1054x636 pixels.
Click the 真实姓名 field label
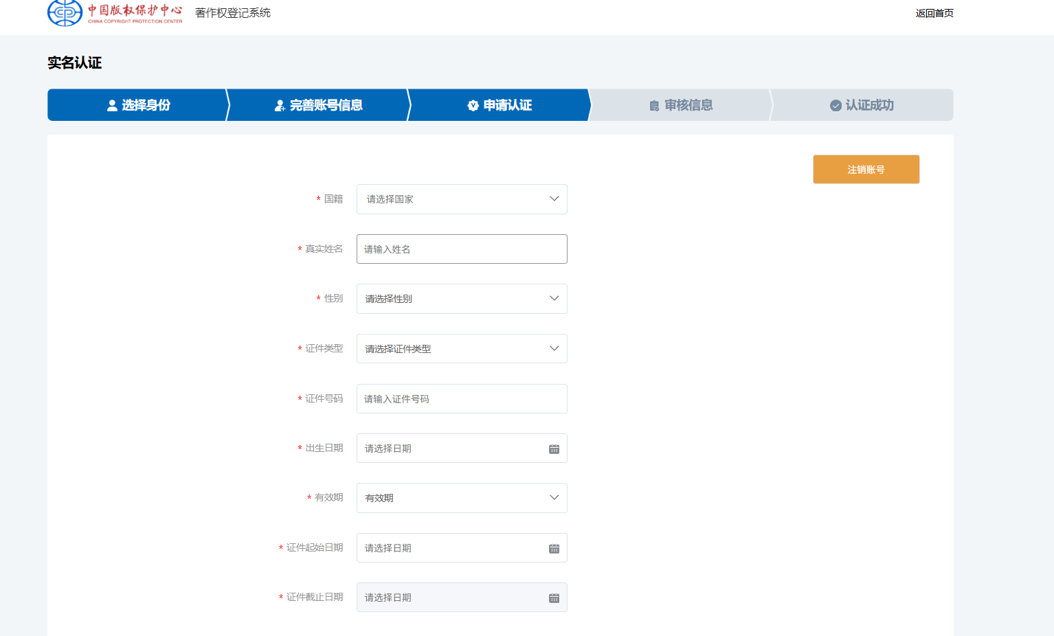pyautogui.click(x=324, y=249)
